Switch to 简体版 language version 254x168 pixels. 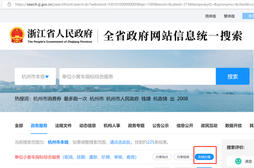pos(211,16)
